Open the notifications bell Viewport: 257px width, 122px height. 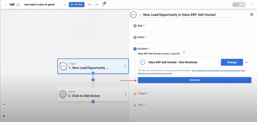coord(103,4)
